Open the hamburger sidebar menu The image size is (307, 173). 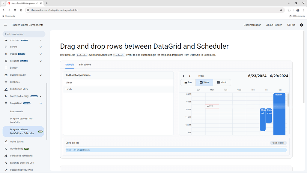pos(5,25)
